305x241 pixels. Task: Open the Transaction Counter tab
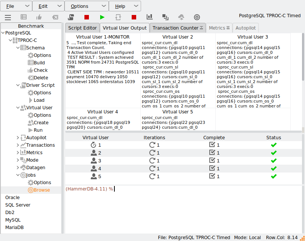tap(177, 28)
